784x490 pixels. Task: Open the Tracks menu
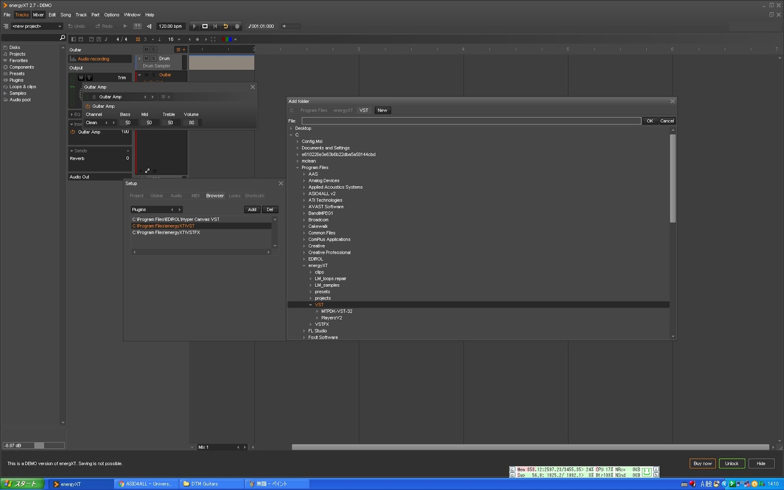point(22,15)
